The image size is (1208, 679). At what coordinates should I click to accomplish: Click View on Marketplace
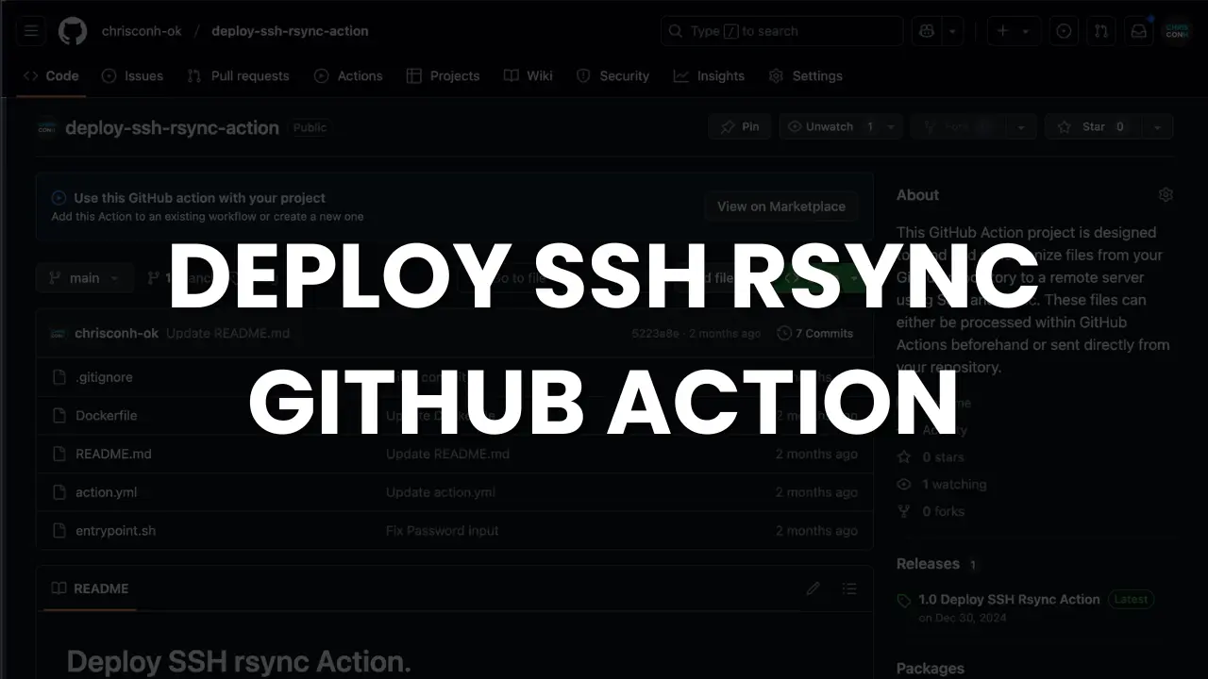point(780,206)
